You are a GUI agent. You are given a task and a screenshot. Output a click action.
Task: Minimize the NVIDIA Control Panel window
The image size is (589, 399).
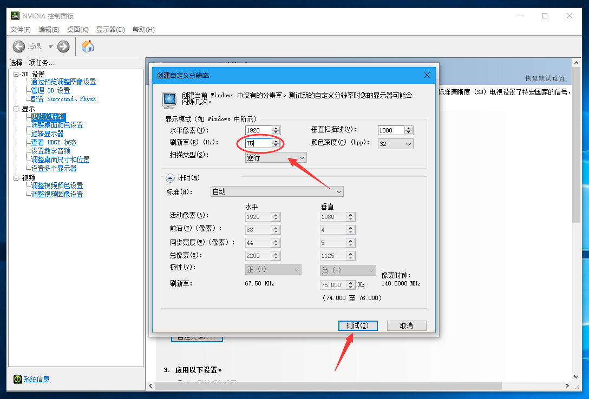(520, 16)
